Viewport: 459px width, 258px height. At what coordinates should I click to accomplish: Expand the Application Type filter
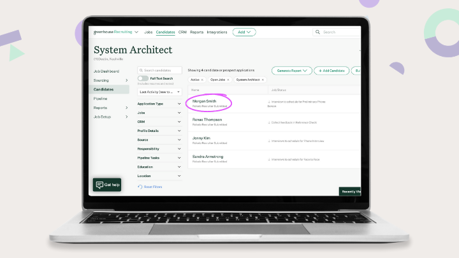[159, 103]
